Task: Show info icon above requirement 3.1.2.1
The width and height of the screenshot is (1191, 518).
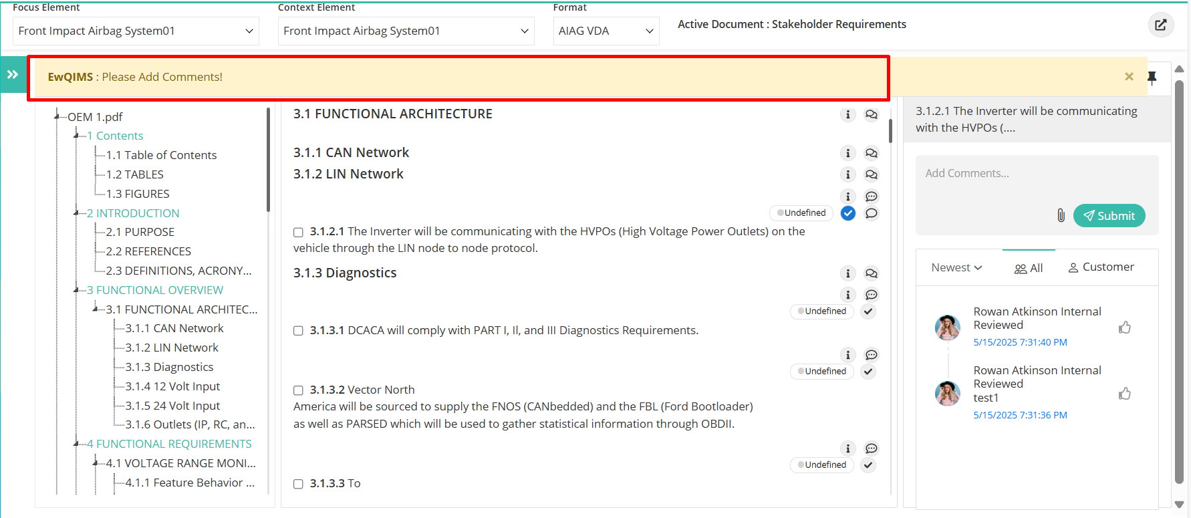Action: (848, 197)
